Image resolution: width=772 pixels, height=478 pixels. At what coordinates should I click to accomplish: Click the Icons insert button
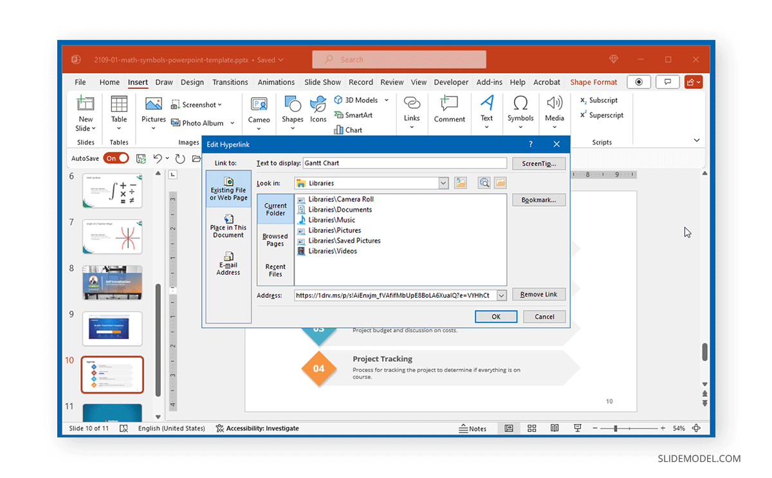(x=318, y=104)
